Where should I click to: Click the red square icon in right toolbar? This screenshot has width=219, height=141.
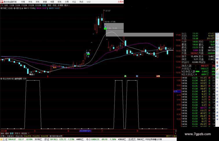pos(217,40)
